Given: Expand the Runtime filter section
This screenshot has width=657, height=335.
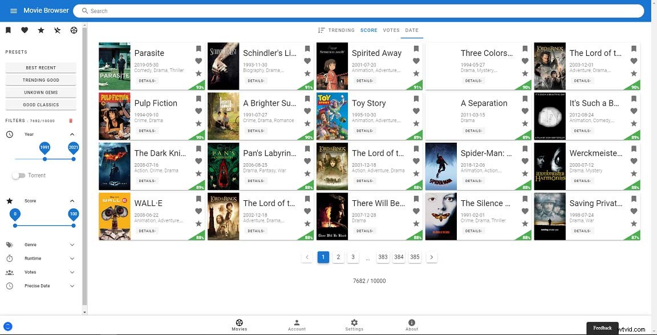Looking at the screenshot, I should coord(72,258).
